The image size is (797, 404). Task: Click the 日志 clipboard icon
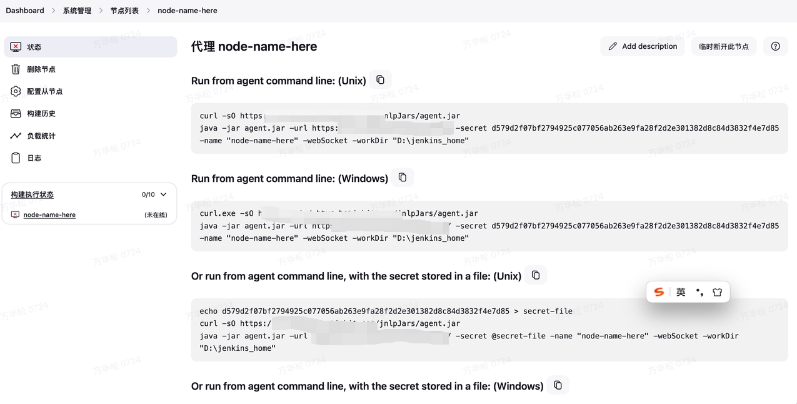[x=16, y=158]
